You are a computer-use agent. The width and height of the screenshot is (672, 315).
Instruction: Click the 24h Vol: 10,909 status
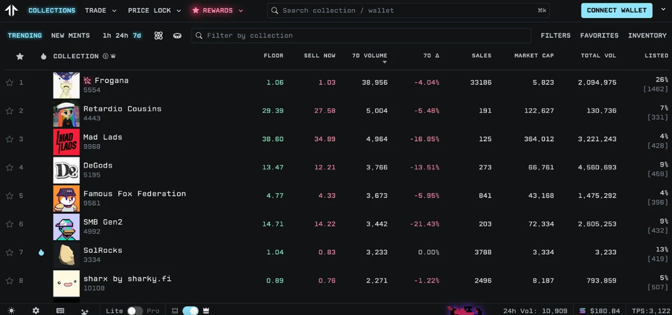(535, 310)
